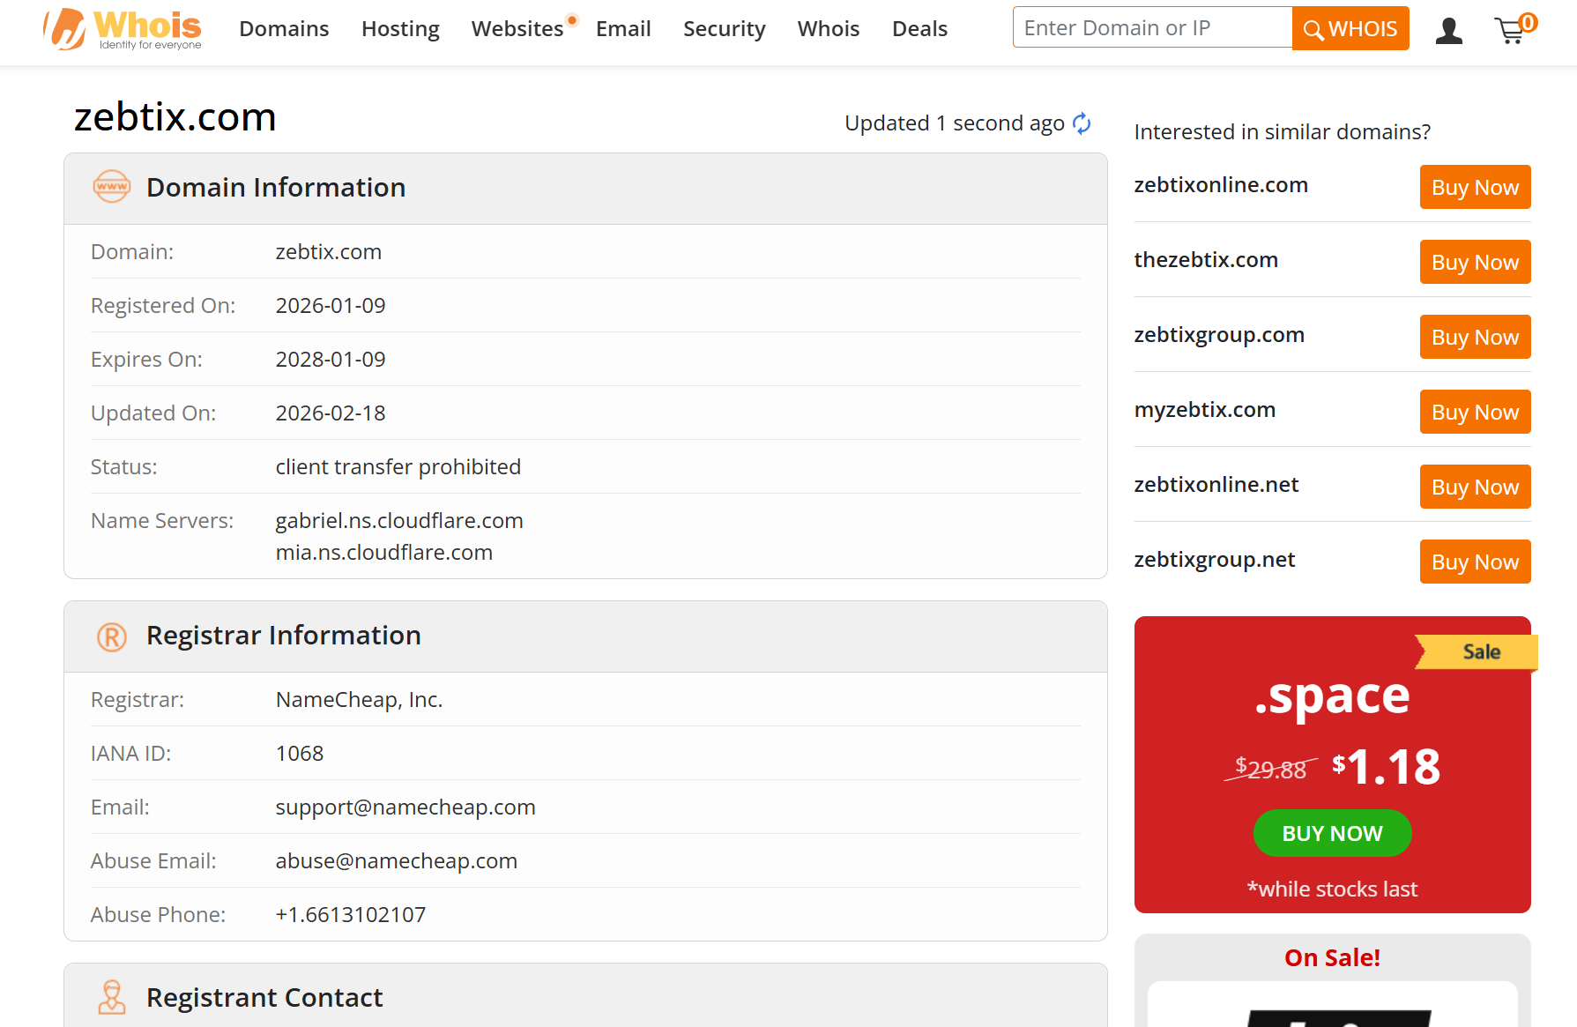Open the shopping cart icon
Image resolution: width=1577 pixels, height=1027 pixels.
pos(1515,28)
